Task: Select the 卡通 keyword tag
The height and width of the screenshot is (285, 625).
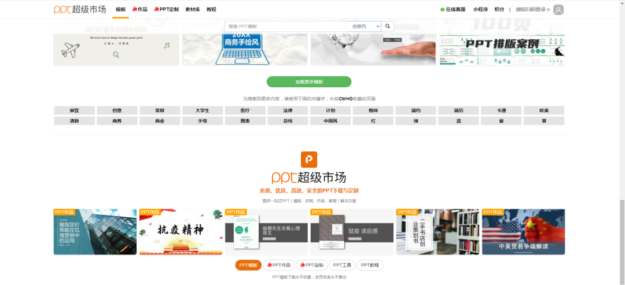Action: click(x=501, y=110)
